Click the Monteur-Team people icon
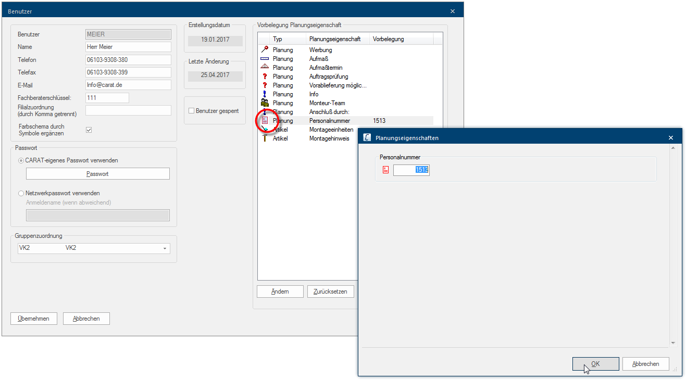686x380 pixels. coord(265,103)
